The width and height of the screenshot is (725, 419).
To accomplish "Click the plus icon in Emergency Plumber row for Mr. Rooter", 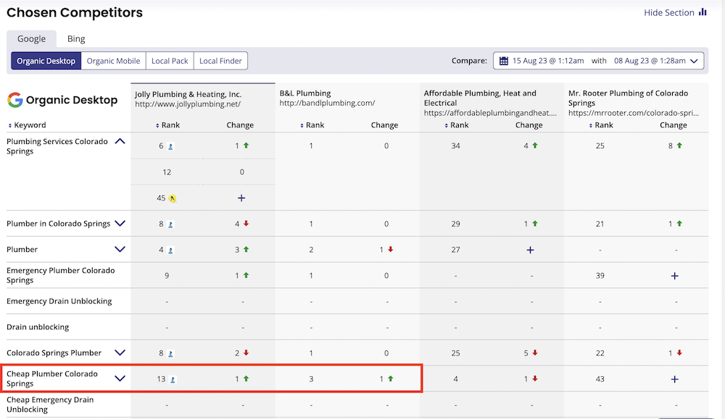I will pos(674,276).
